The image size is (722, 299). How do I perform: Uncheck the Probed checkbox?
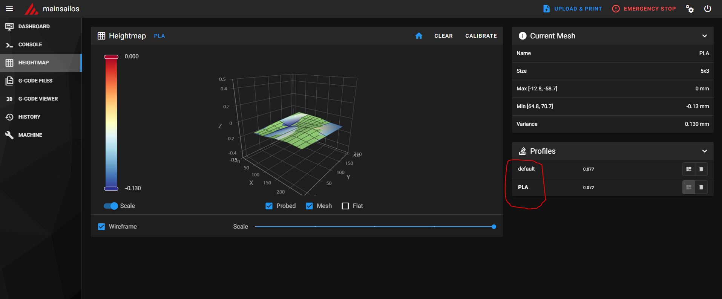269,206
